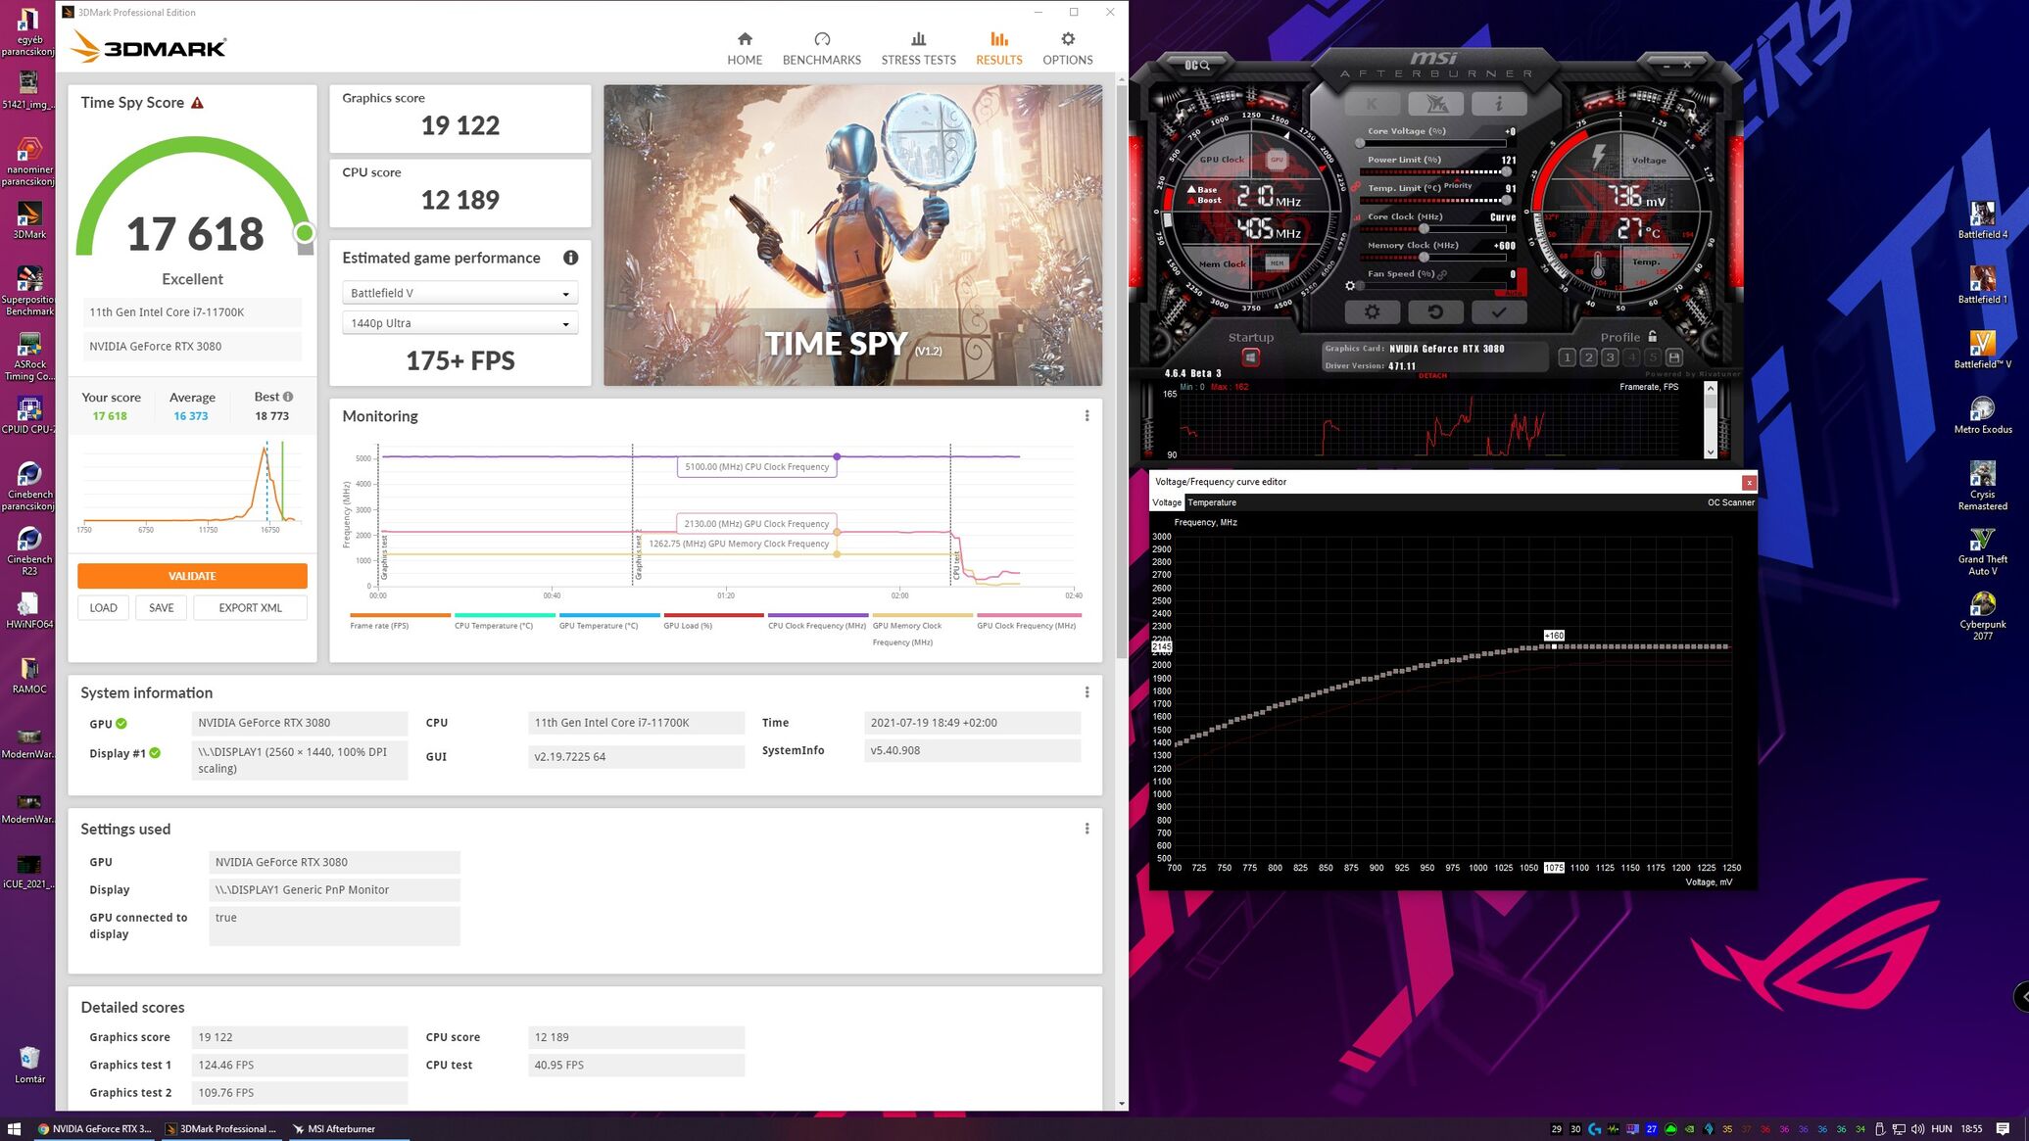Screen dimensions: 2029x1141
Task: Open the Monitoring panel three-dot menu
Action: (1087, 416)
